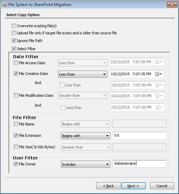Click the app icon in the title bar

[x=4, y=5]
